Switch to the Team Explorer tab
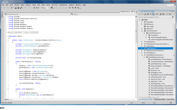 pos(159,100)
